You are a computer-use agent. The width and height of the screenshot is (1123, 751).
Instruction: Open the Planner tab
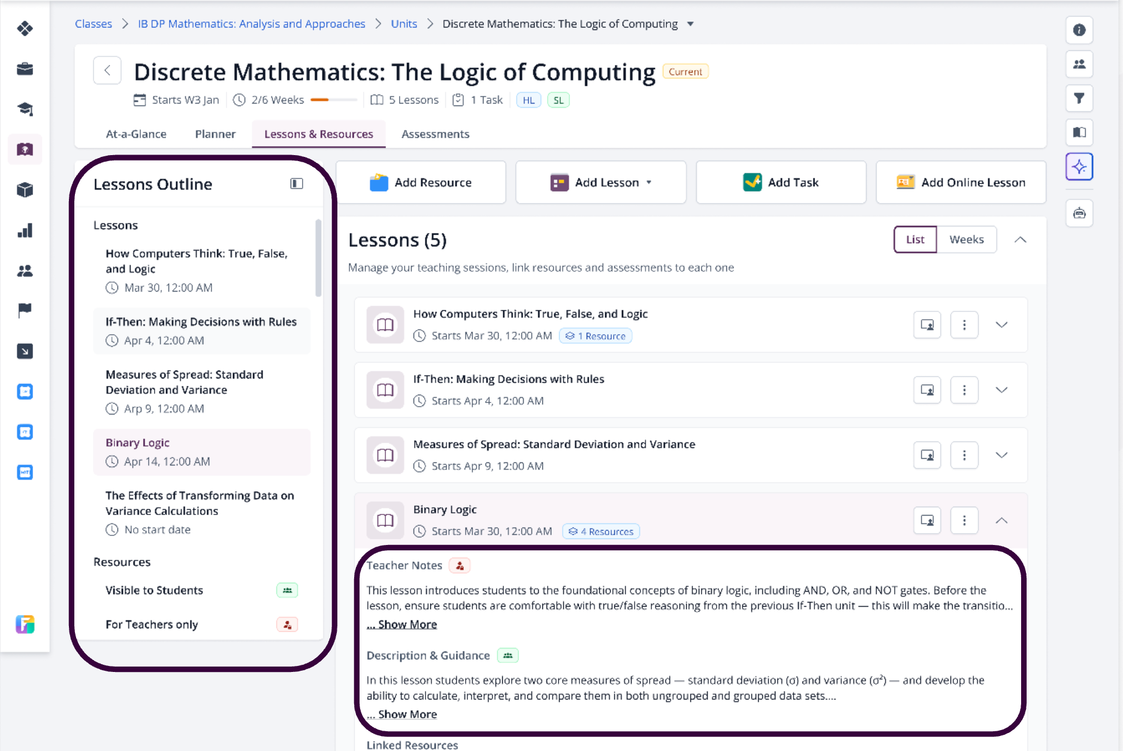(215, 134)
